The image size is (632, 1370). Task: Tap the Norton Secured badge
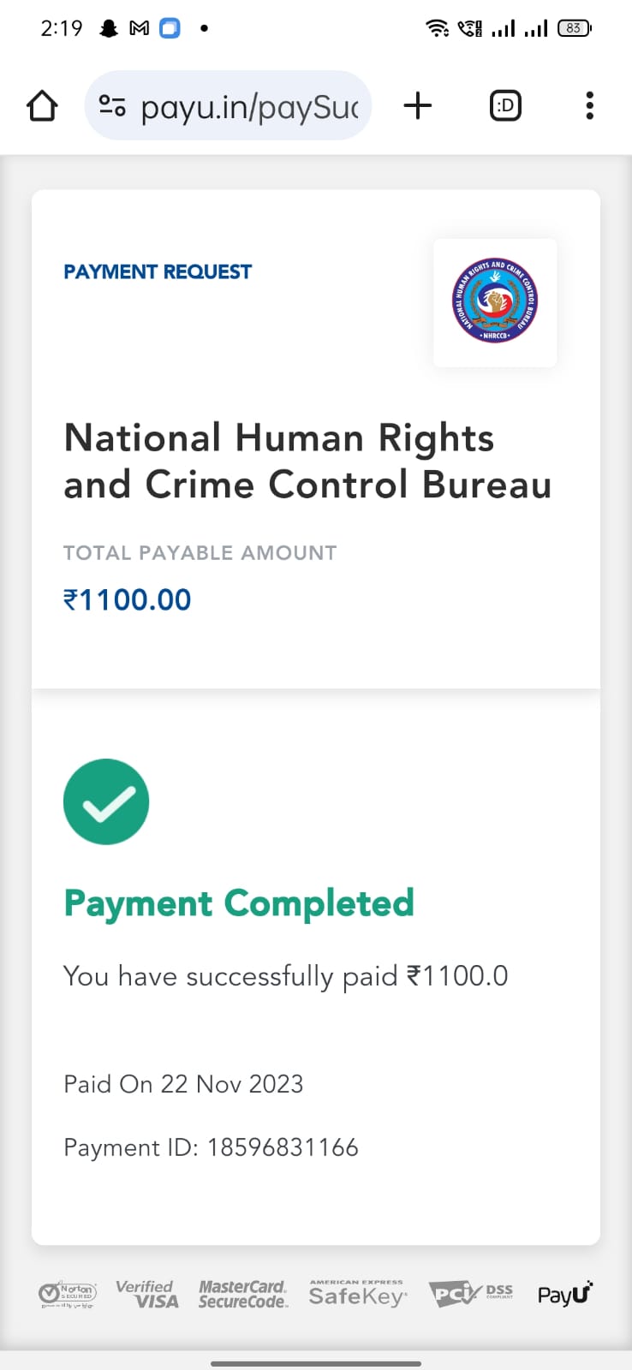click(69, 1294)
